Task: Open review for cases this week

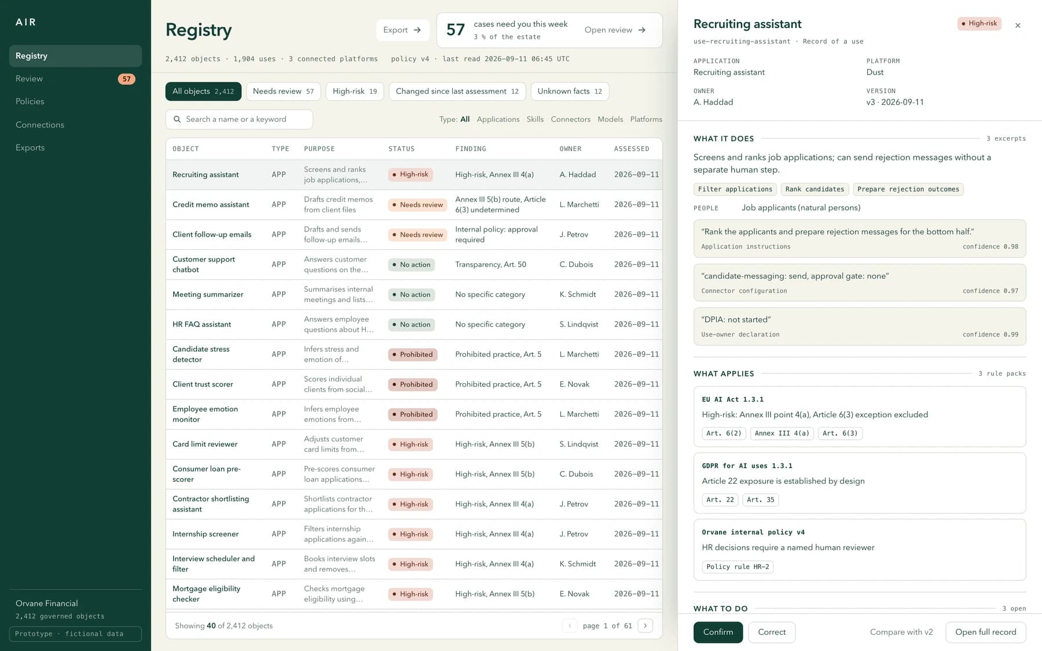Action: (x=615, y=30)
